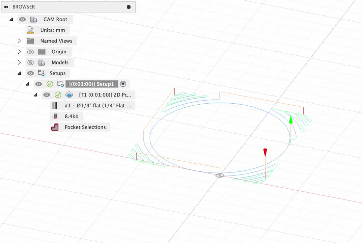Show the hidden Models item

(x=30, y=62)
